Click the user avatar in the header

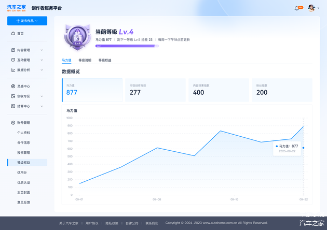click(x=311, y=8)
